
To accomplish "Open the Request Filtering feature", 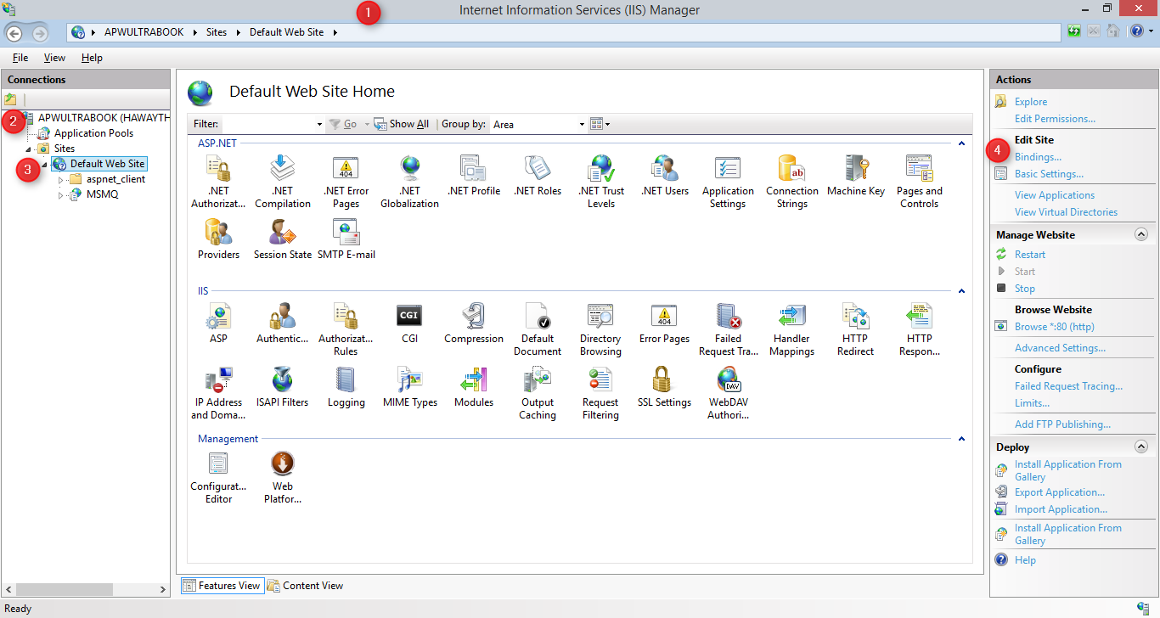I will [600, 393].
